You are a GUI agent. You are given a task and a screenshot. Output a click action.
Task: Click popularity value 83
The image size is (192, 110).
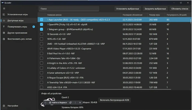click(168, 19)
